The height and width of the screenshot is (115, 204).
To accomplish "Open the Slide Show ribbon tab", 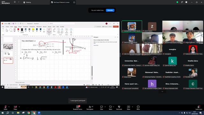I will [39, 27].
